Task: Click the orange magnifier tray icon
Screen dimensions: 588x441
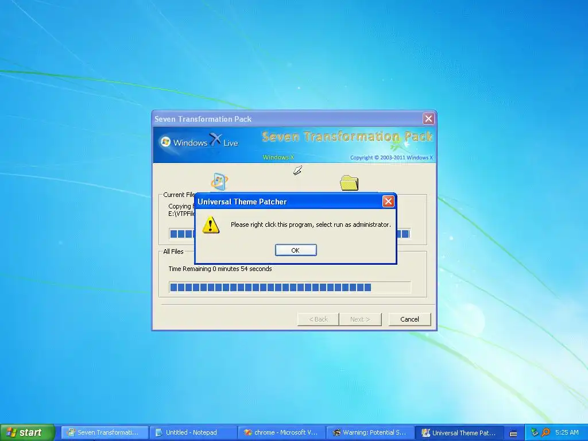Action: (x=546, y=433)
